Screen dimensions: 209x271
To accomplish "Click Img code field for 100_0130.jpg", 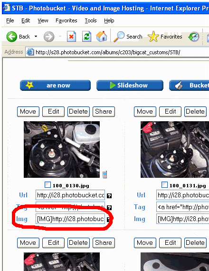I will 70,219.
